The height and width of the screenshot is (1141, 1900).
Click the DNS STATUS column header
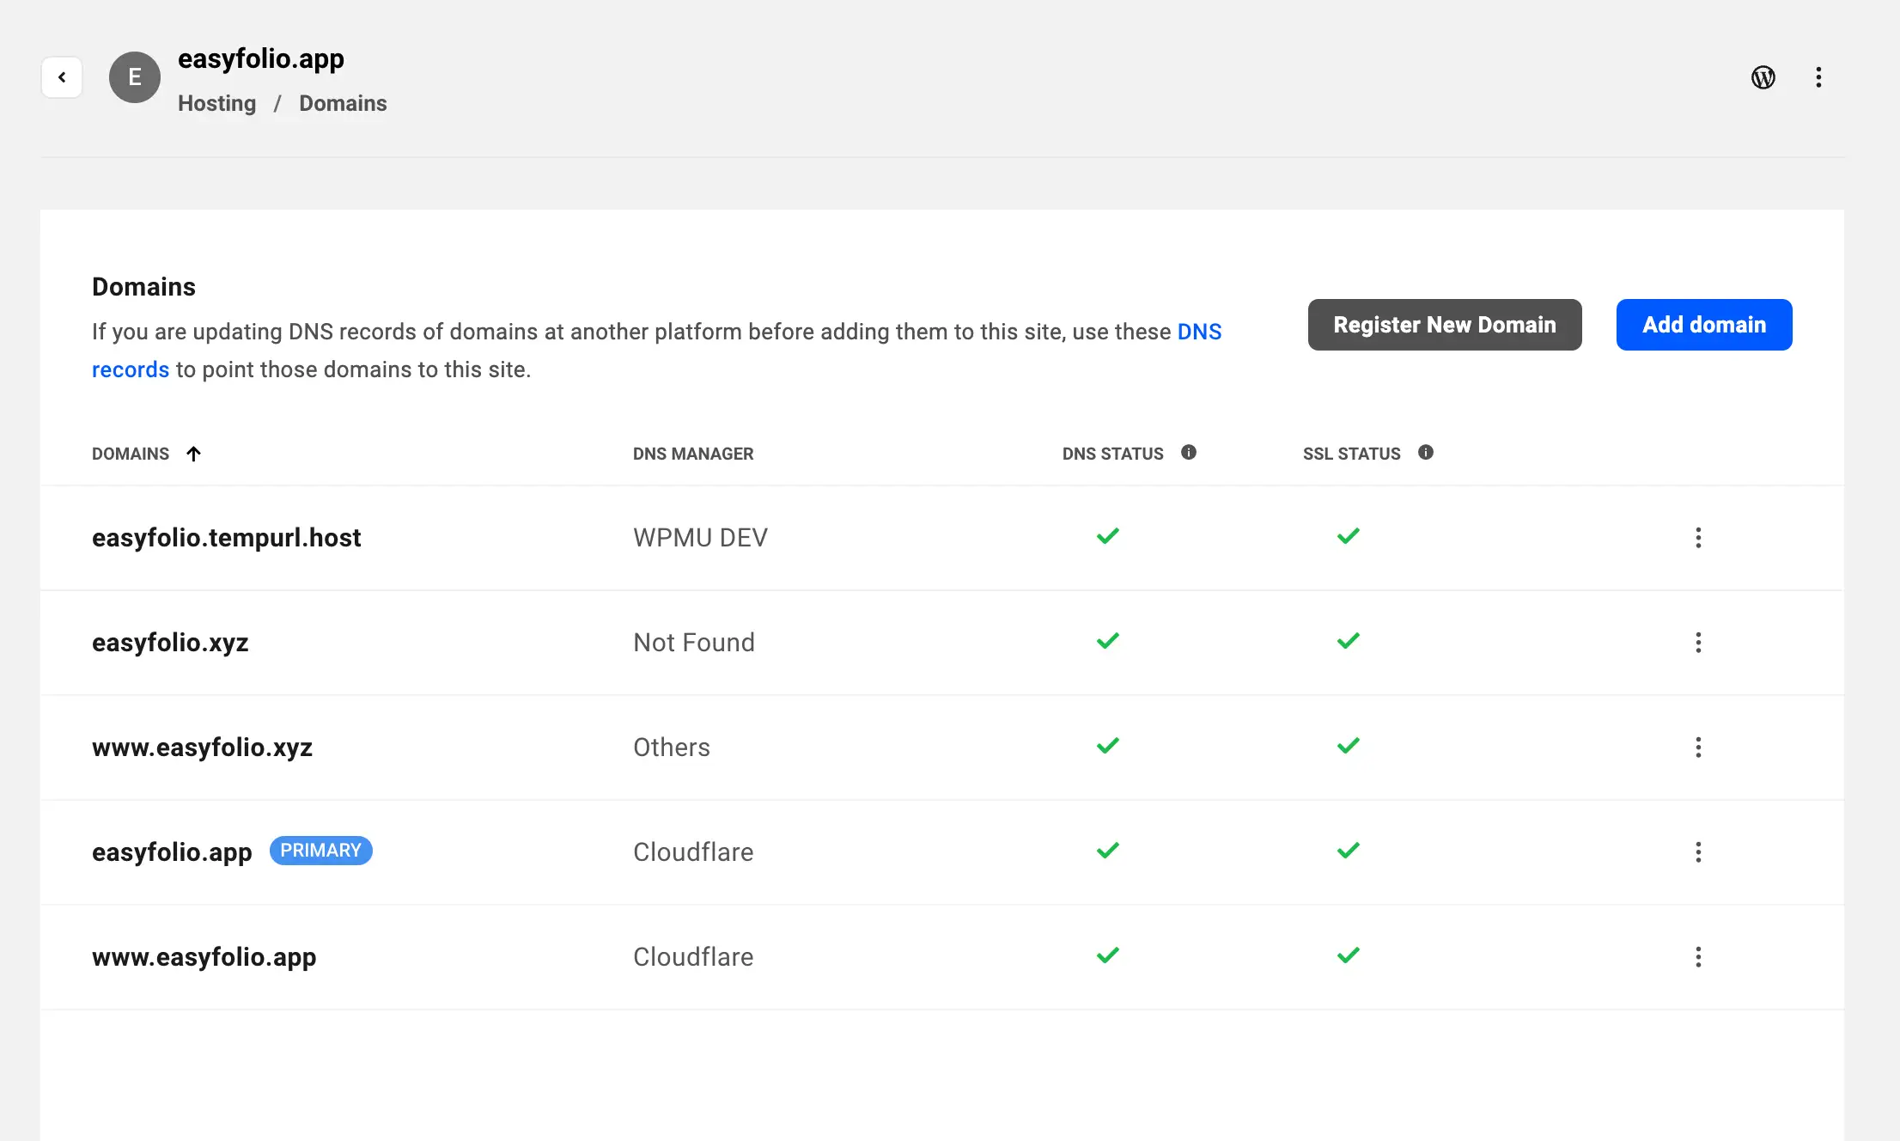1113,454
